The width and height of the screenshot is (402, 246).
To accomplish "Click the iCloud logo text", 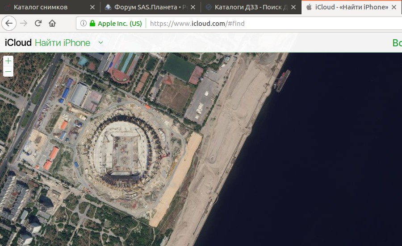I will click(18, 43).
